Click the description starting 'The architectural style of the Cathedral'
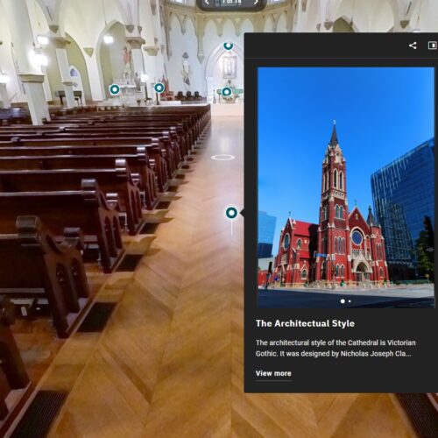Image resolution: width=438 pixels, height=438 pixels. [336, 348]
